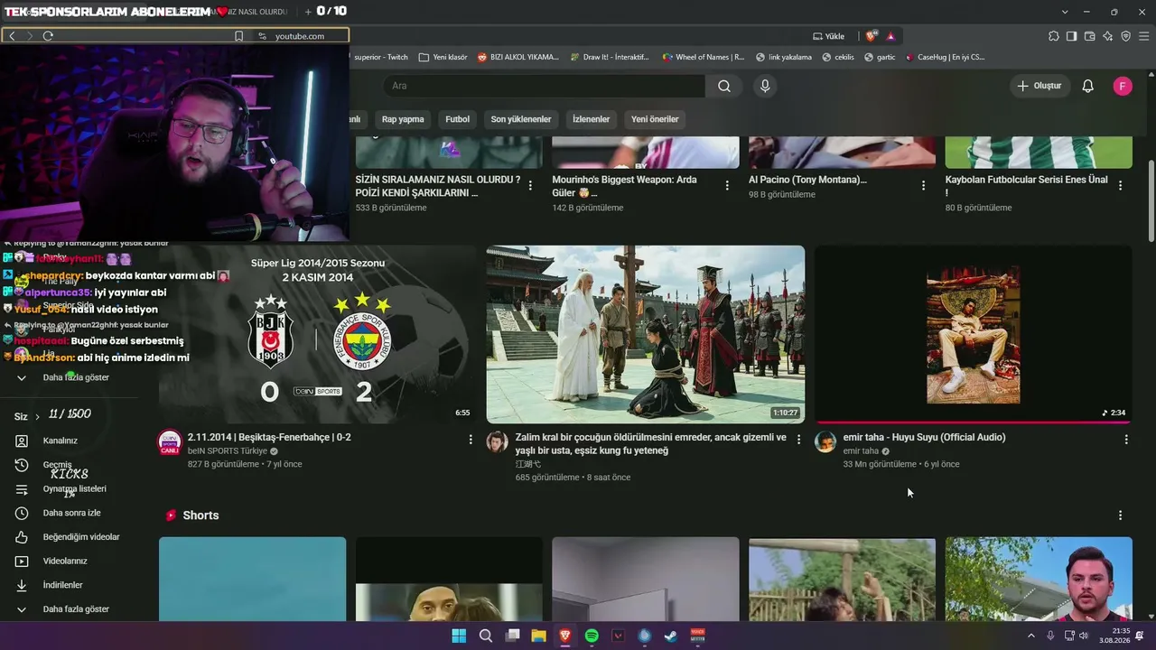Select the Son yüklenenler filter chip
This screenshot has width=1156, height=650.
point(521,119)
